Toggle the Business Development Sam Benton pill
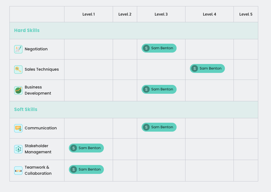 pyautogui.click(x=159, y=89)
